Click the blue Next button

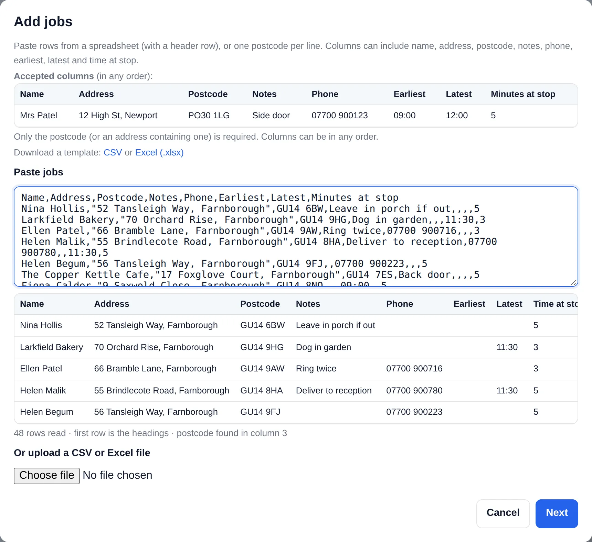click(557, 513)
